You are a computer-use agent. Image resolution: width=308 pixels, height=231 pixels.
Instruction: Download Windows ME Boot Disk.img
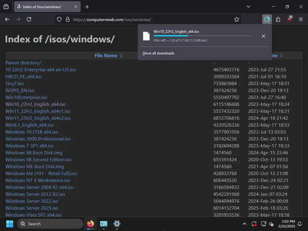tap(35, 166)
